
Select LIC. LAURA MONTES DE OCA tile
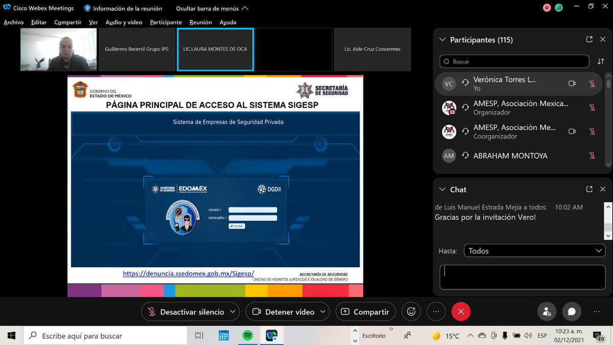tap(215, 49)
